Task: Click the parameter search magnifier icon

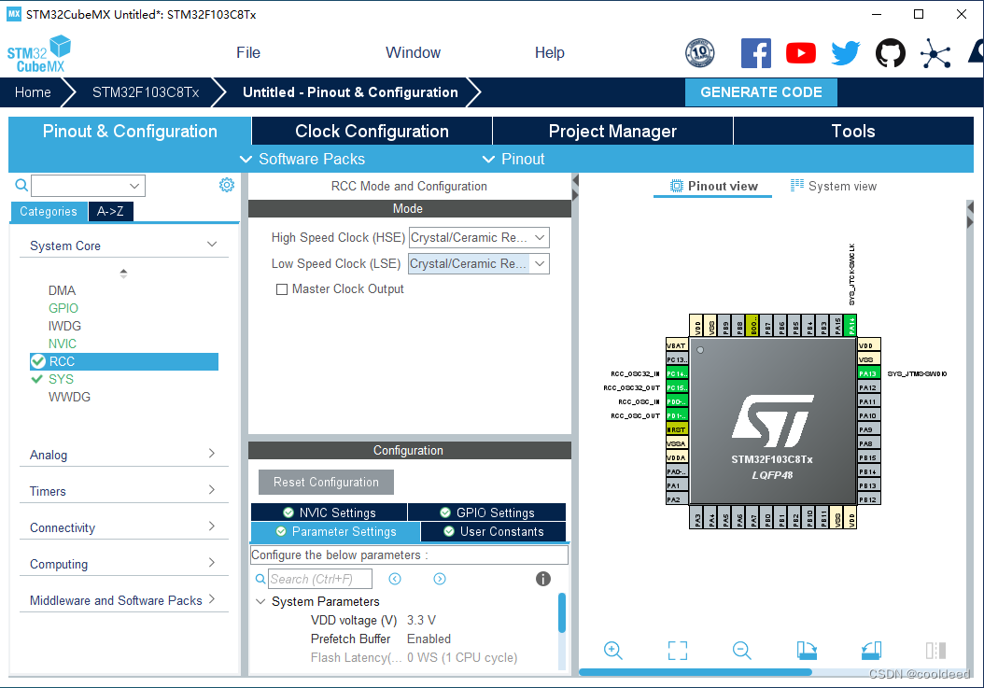Action: click(260, 579)
